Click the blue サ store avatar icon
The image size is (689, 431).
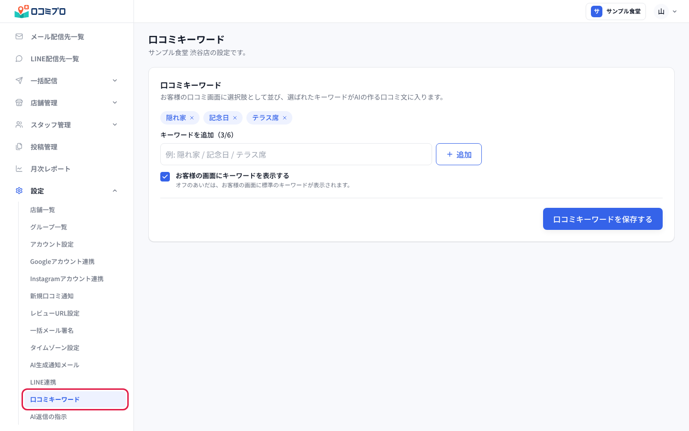[597, 11]
